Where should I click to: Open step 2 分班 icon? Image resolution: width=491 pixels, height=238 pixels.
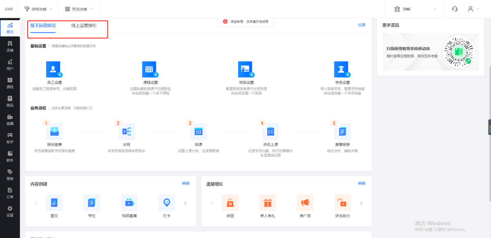(x=126, y=131)
